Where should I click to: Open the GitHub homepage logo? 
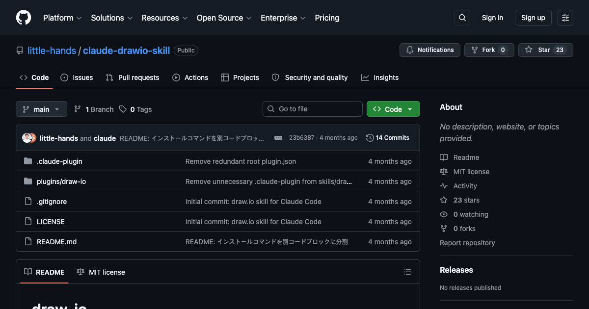click(x=24, y=18)
